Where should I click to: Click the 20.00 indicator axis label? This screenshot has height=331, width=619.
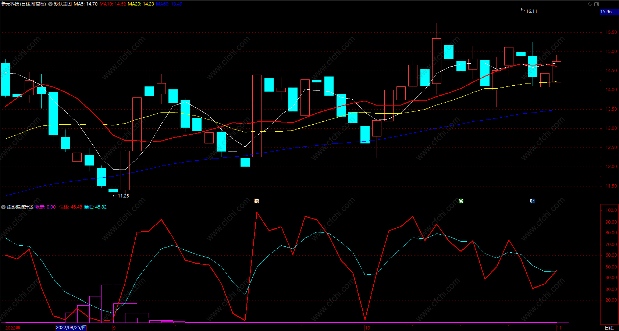[611, 300]
